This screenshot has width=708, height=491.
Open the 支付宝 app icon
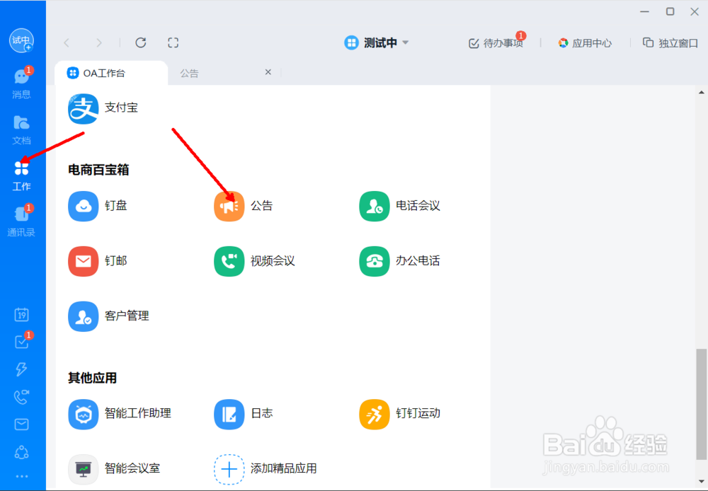click(83, 108)
